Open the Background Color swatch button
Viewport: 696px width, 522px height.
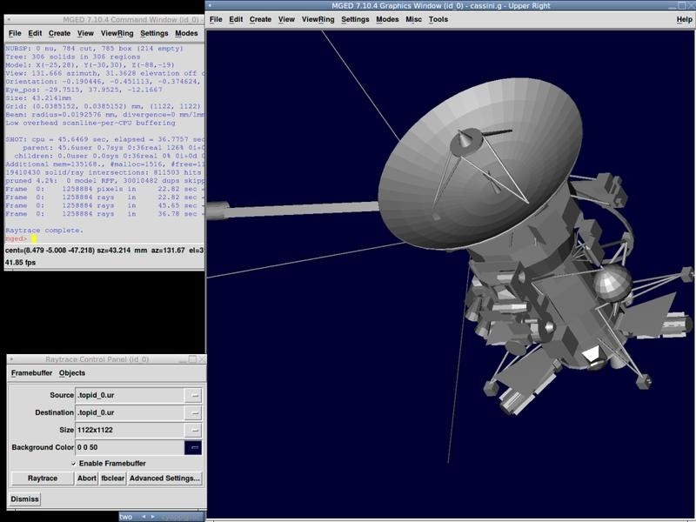(x=195, y=447)
